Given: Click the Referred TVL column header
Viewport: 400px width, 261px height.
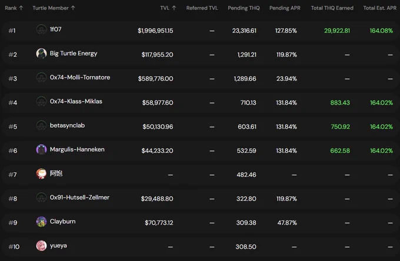Looking at the screenshot, I should (x=202, y=8).
